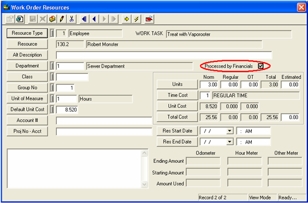Click the notes scrollbar down arrow

coord(145,184)
